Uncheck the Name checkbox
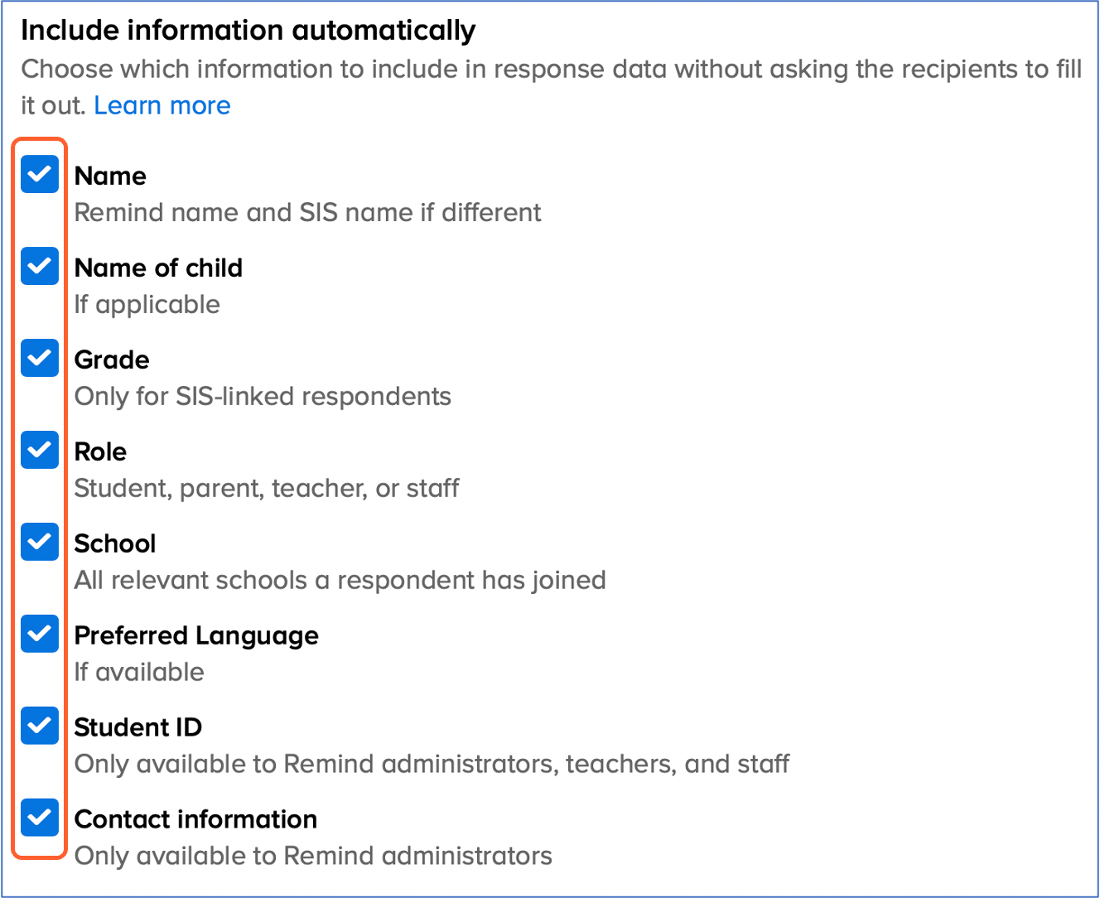 click(40, 174)
